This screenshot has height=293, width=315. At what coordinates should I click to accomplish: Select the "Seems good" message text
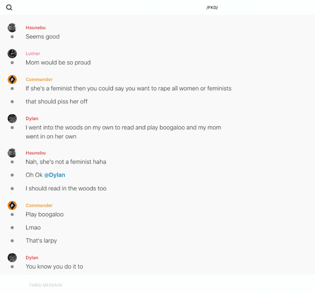tap(43, 37)
